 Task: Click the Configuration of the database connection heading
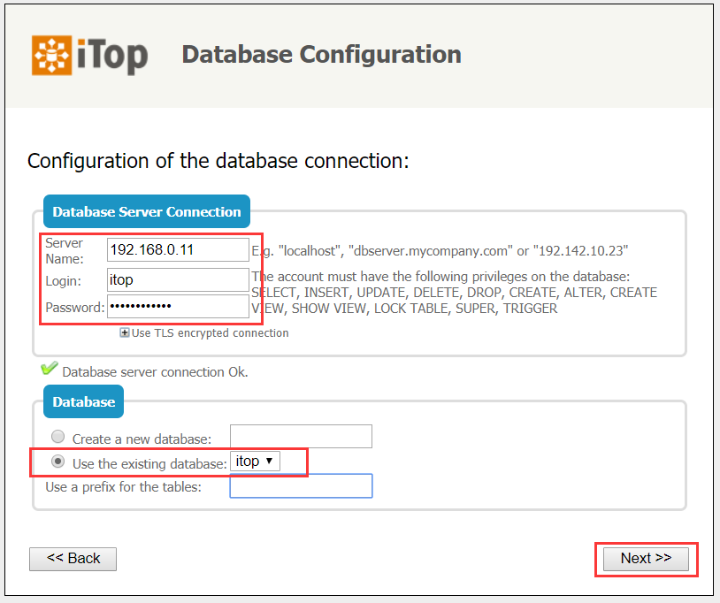(218, 161)
